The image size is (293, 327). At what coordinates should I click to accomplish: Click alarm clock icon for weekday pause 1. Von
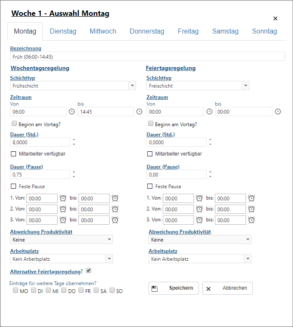pyautogui.click(x=63, y=198)
